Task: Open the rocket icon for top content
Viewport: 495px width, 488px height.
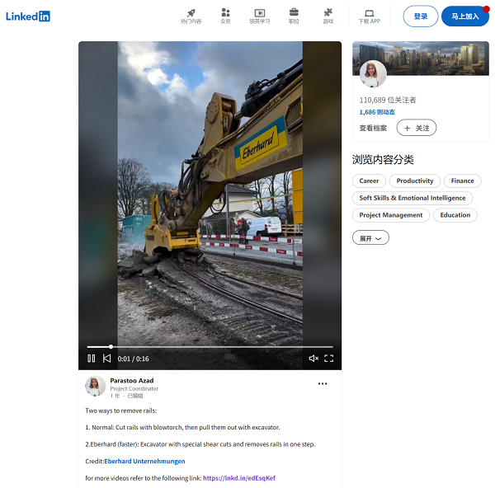Action: click(x=191, y=13)
